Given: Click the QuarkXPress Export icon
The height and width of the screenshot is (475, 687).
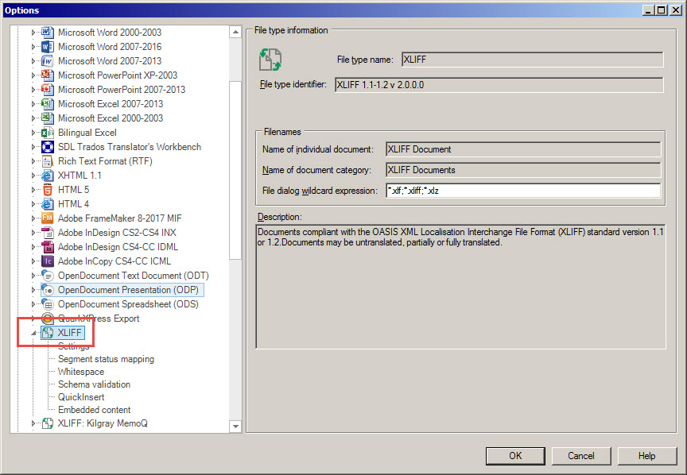Looking at the screenshot, I should 48,319.
